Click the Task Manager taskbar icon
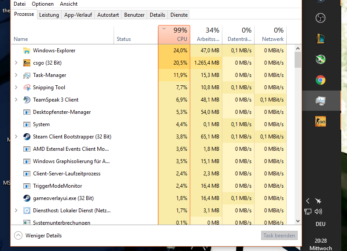Screen dimensions: 347x251 (321, 101)
